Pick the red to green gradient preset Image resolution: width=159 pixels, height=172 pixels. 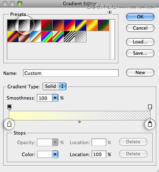47,25
